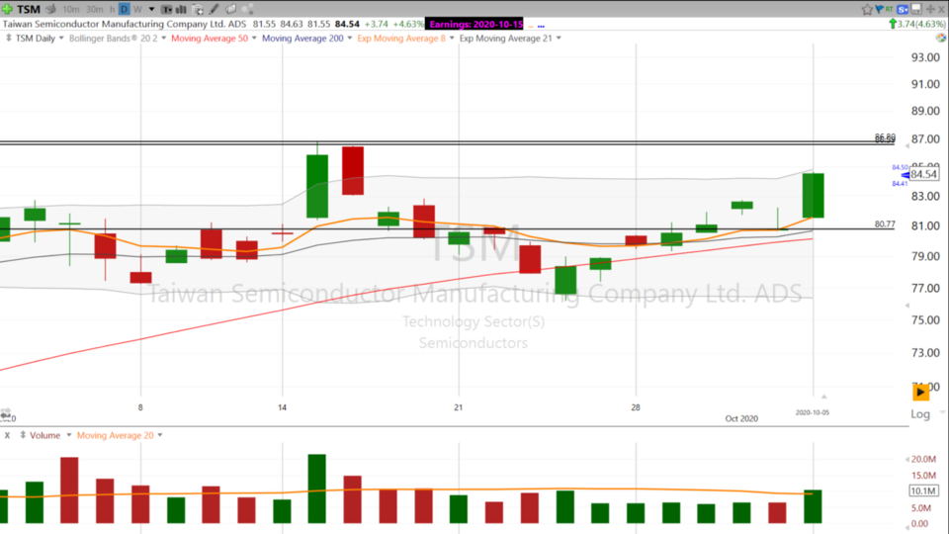949x534 pixels.
Task: Click the 2020-10-05 date marker
Action: click(813, 412)
